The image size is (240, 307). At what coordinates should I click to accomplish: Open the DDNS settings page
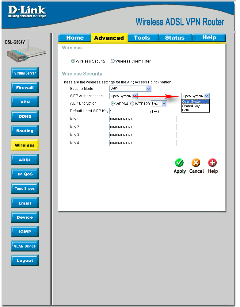[x=25, y=116]
